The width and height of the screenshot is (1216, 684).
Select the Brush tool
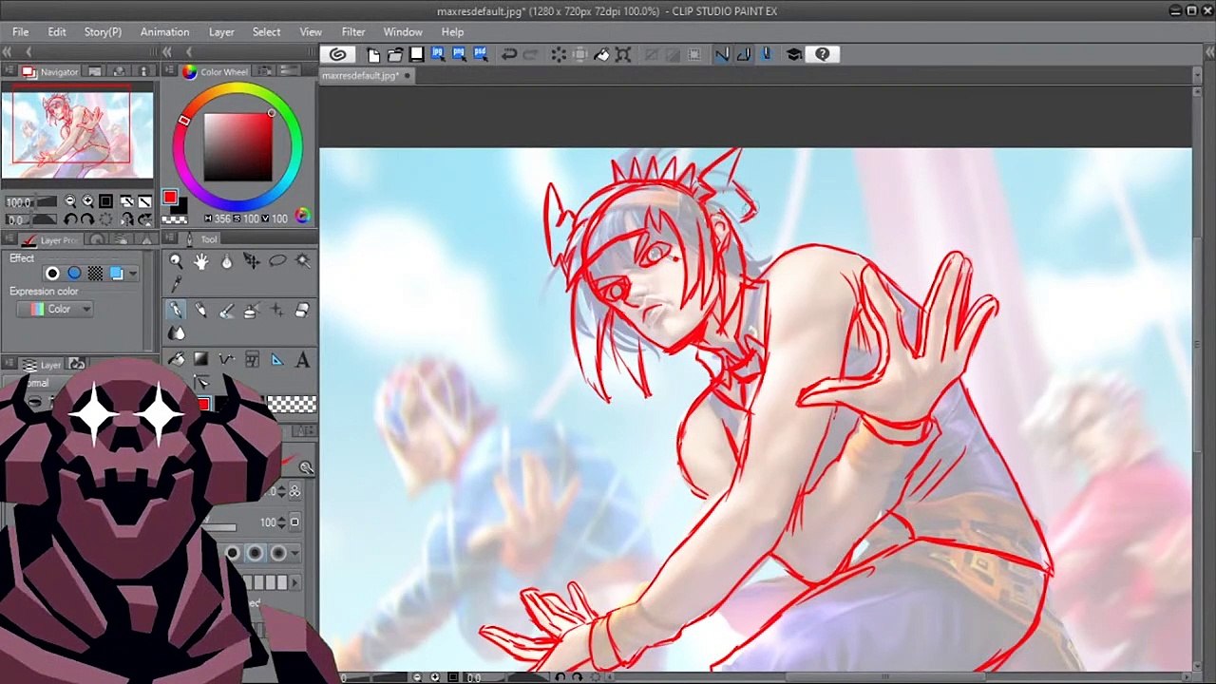coord(226,310)
